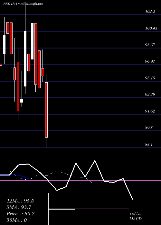The height and width of the screenshot is (225, 161).
Task: Click the 12MA : 95.5 value
Action: pyautogui.click(x=20, y=201)
